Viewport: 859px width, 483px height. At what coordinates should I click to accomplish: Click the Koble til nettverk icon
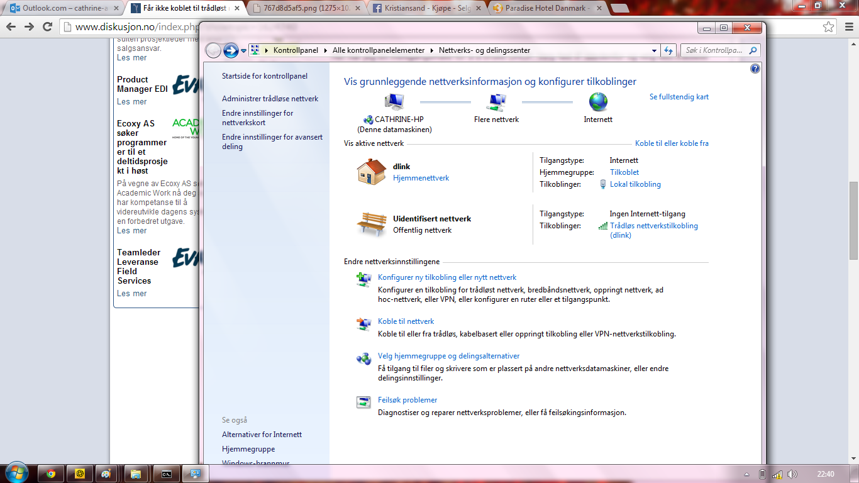click(x=363, y=324)
